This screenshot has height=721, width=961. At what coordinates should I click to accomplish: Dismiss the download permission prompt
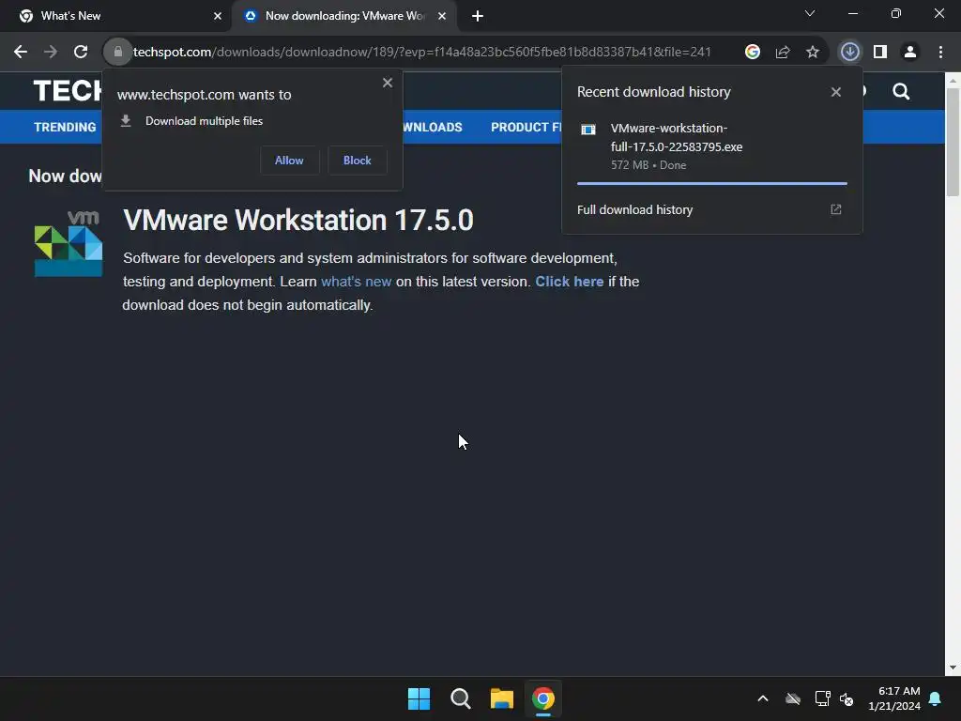pos(388,83)
